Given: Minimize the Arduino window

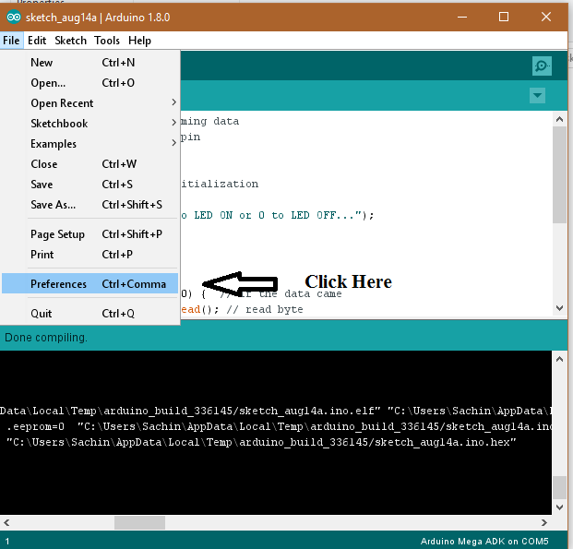Looking at the screenshot, I should [x=462, y=17].
